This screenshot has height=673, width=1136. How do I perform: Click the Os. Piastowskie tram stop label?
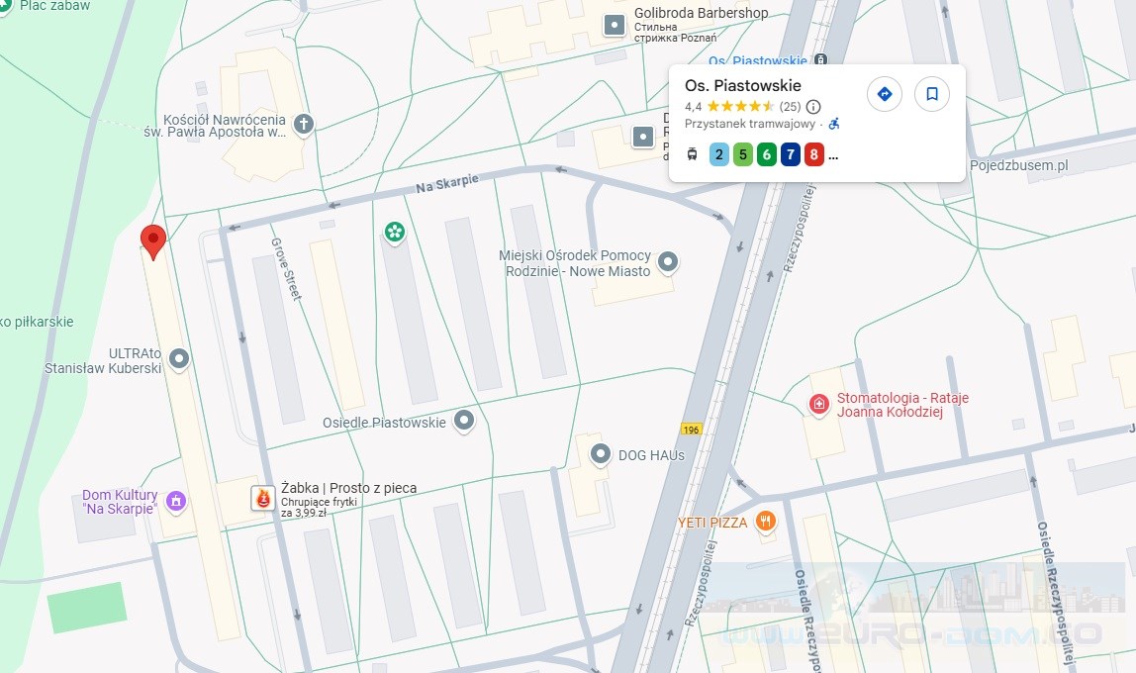pyautogui.click(x=757, y=60)
